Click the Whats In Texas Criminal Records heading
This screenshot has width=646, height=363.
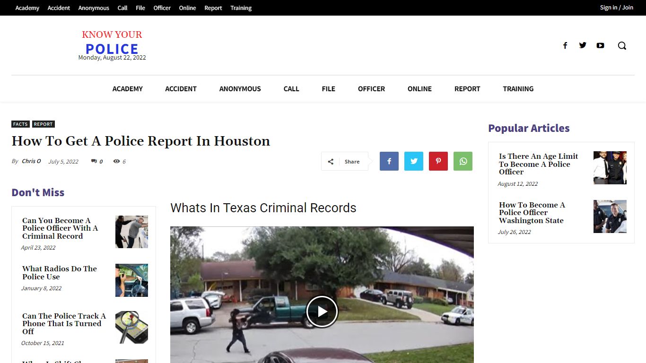coord(263,208)
